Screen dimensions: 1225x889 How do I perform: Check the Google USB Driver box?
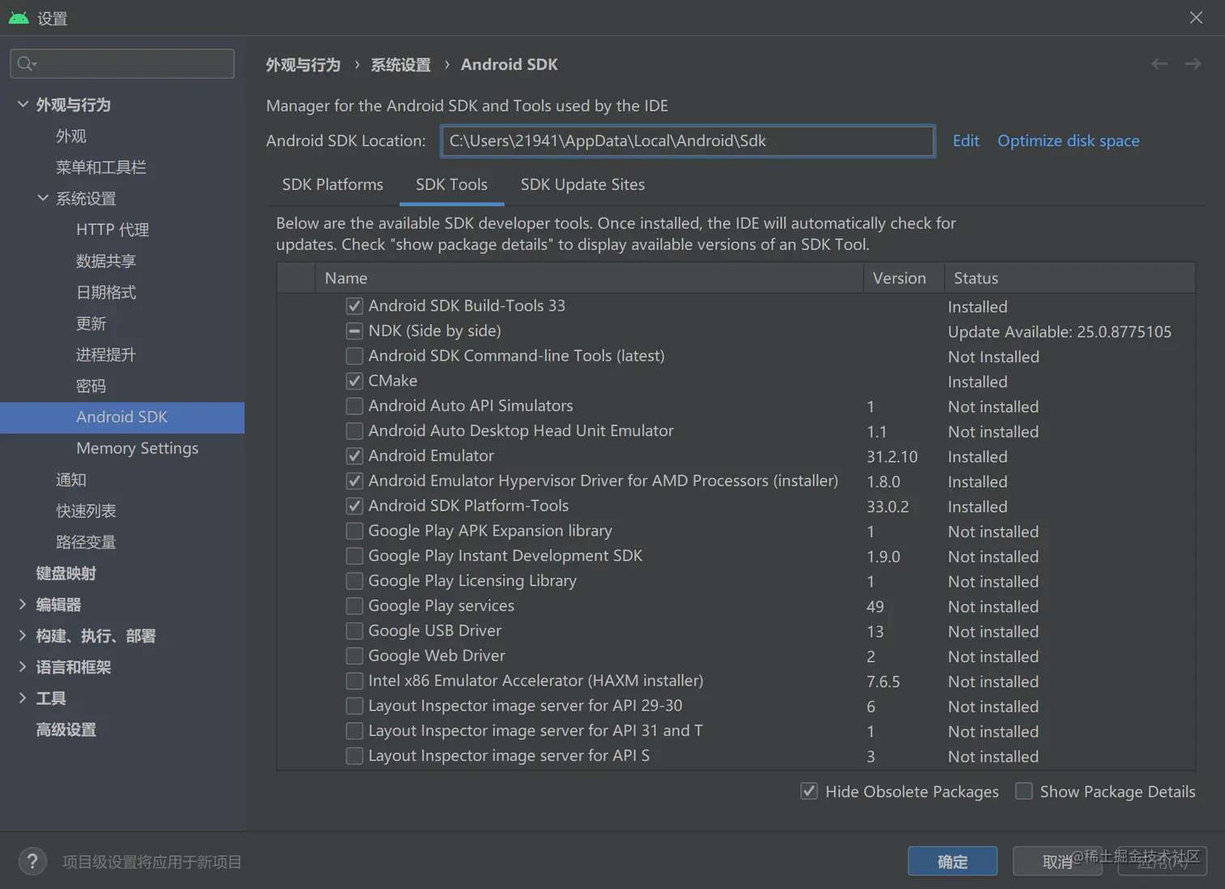pos(354,630)
